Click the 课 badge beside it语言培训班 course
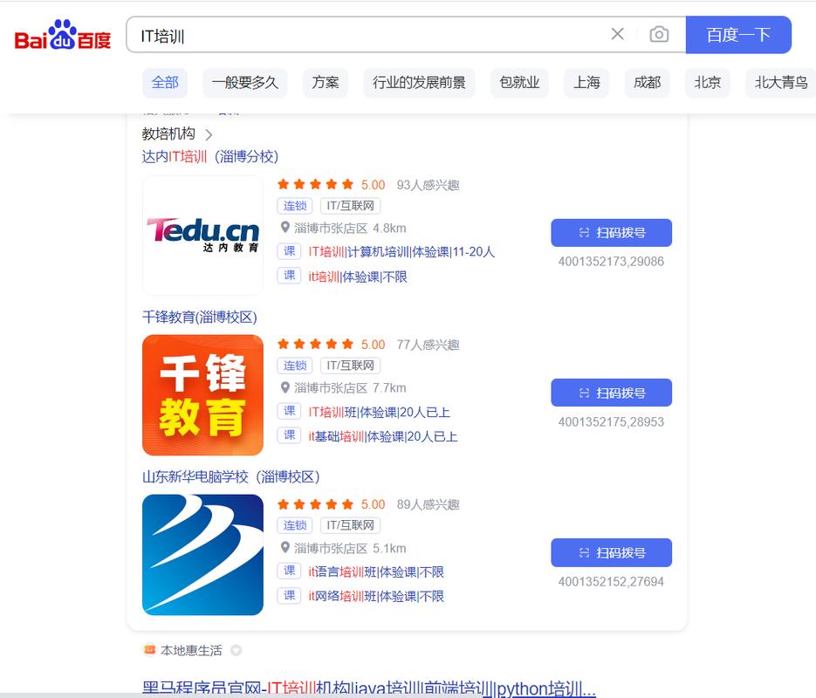The image size is (816, 698). click(x=290, y=571)
